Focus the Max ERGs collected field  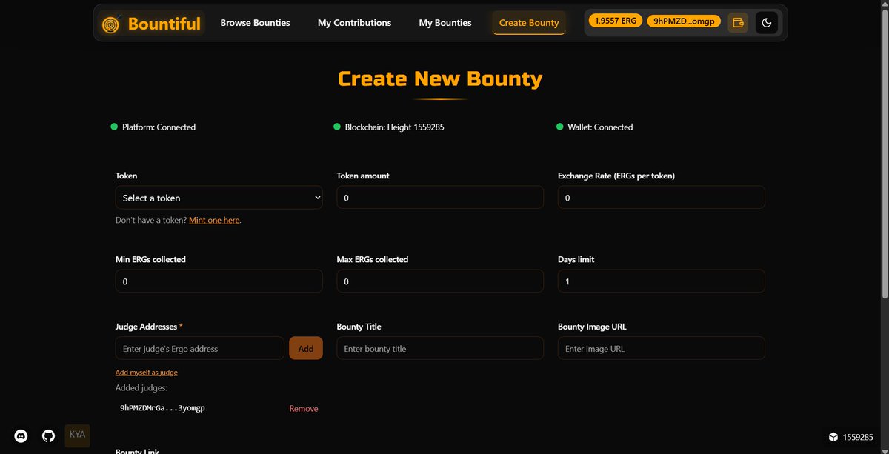point(440,281)
